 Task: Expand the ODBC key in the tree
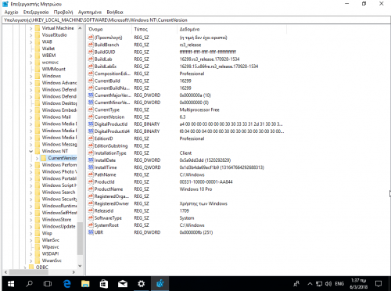[25, 267]
